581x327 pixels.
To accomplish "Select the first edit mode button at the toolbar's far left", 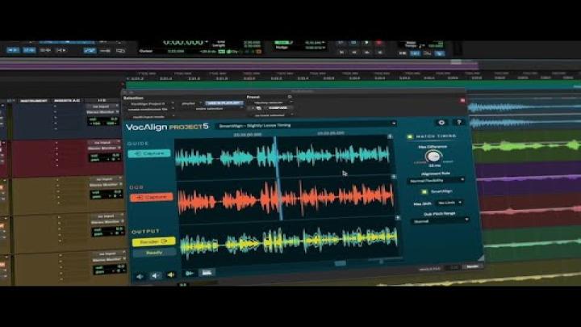I will click(x=13, y=50).
